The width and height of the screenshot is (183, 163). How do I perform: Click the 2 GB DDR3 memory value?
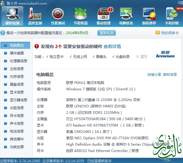(94, 113)
